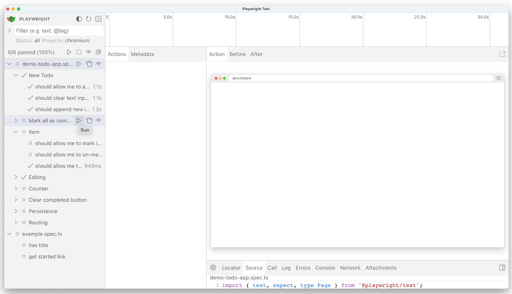Open source for Mark all as completed
Screen dimensions: 512x294
coord(89,121)
